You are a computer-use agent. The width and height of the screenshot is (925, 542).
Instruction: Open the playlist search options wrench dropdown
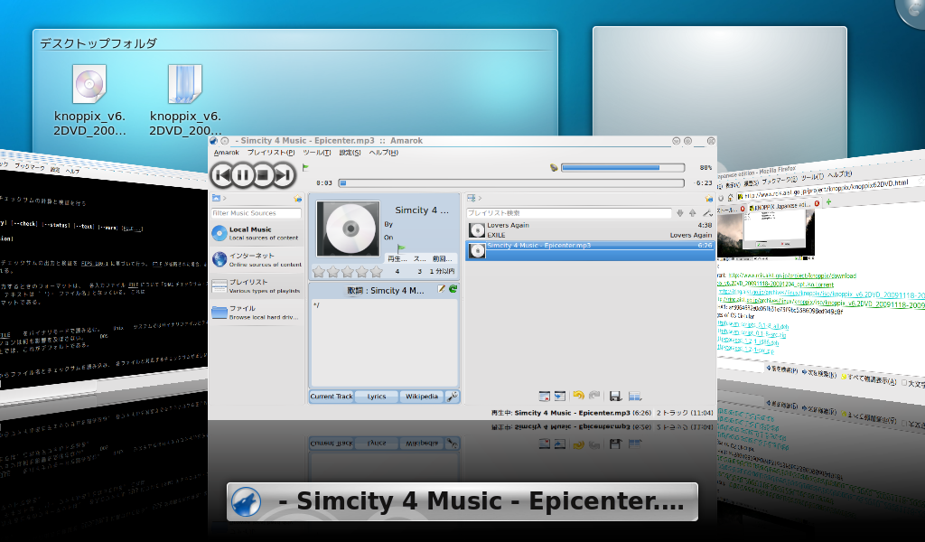point(706,213)
